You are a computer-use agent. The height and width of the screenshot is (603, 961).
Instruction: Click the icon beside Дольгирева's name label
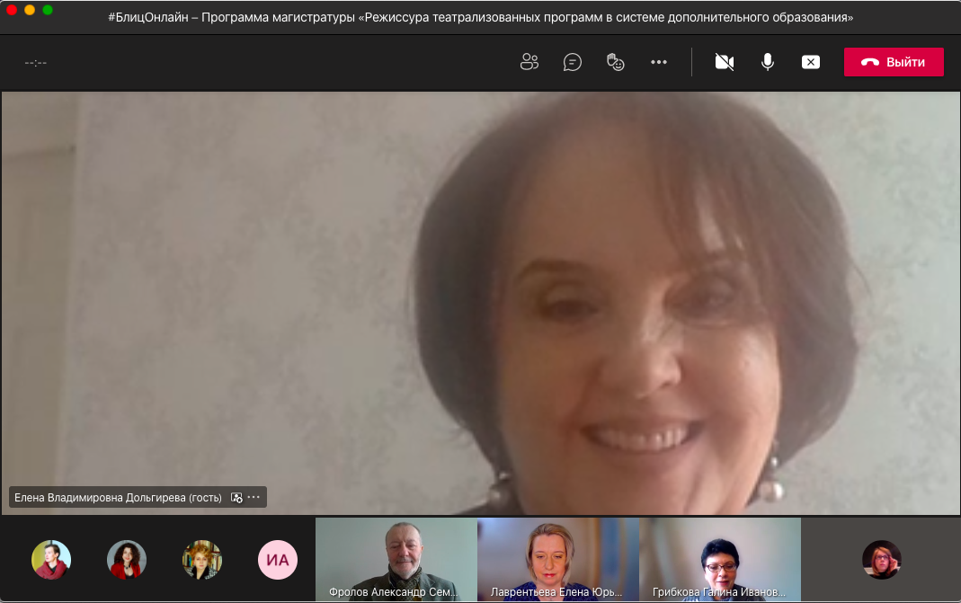click(x=236, y=497)
